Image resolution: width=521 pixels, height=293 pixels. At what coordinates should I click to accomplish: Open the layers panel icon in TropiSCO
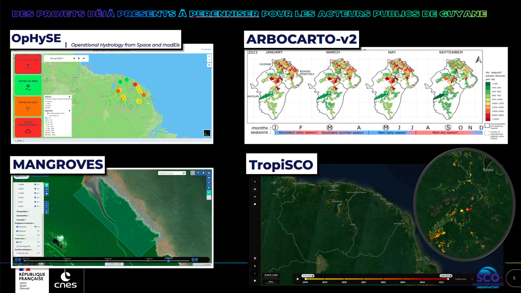[255, 196]
